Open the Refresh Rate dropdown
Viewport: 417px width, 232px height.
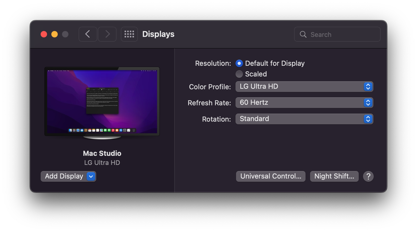click(x=304, y=103)
